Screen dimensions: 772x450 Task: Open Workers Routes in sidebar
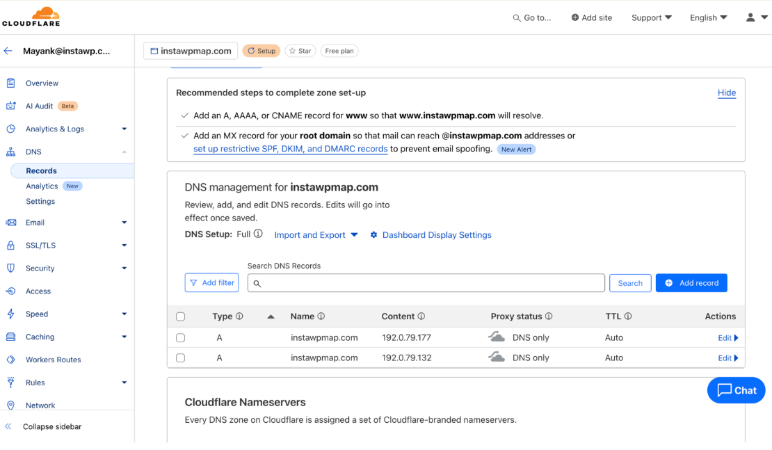pyautogui.click(x=53, y=360)
